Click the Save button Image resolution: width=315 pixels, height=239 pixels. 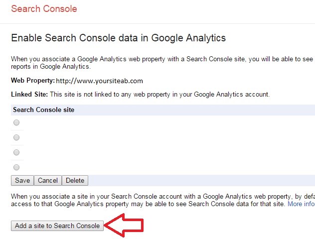click(x=22, y=181)
